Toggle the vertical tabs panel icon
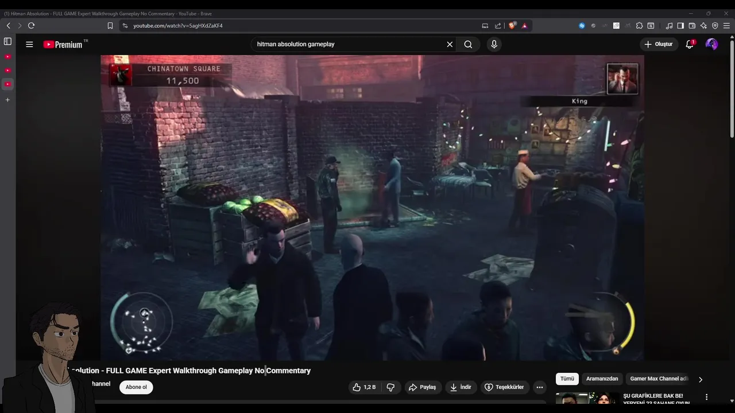This screenshot has width=735, height=413. point(7,41)
